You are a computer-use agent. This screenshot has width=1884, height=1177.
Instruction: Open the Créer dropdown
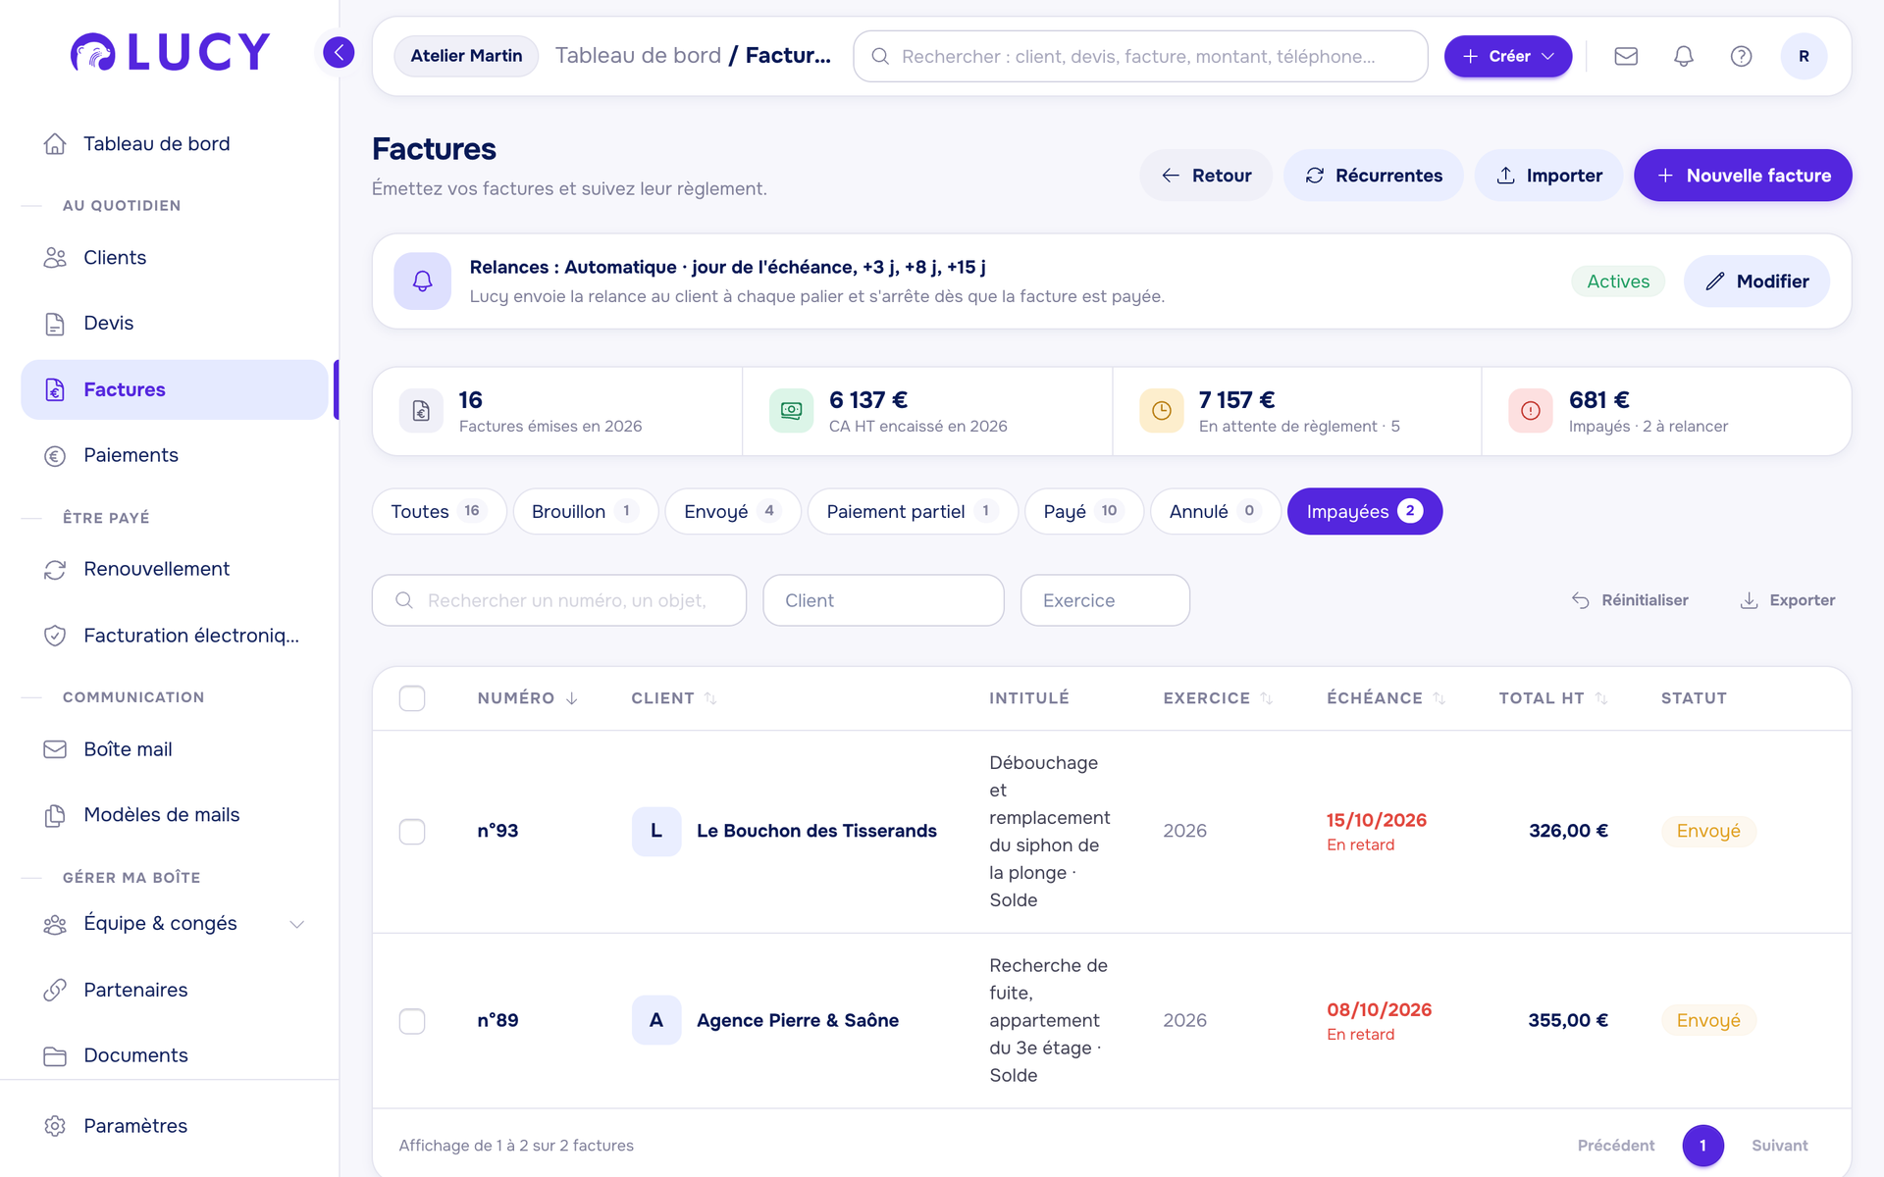coord(1508,56)
